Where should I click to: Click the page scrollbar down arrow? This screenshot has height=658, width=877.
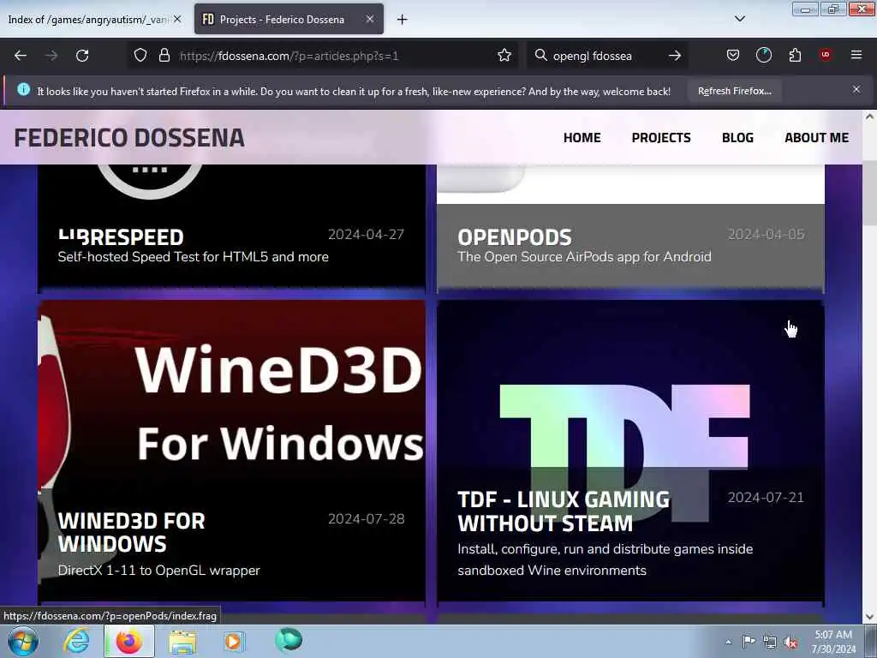(869, 617)
